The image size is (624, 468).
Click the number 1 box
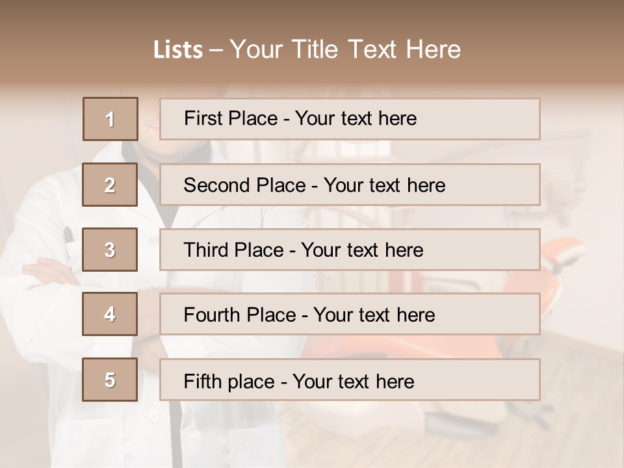coord(110,119)
